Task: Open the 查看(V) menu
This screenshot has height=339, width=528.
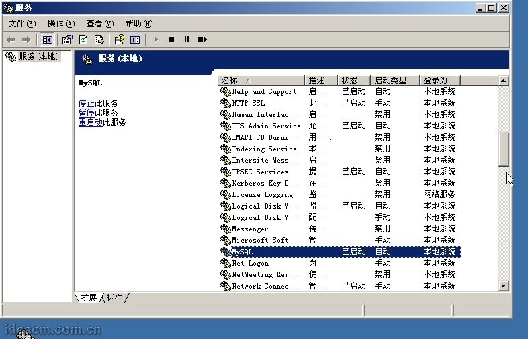Action: pos(99,24)
